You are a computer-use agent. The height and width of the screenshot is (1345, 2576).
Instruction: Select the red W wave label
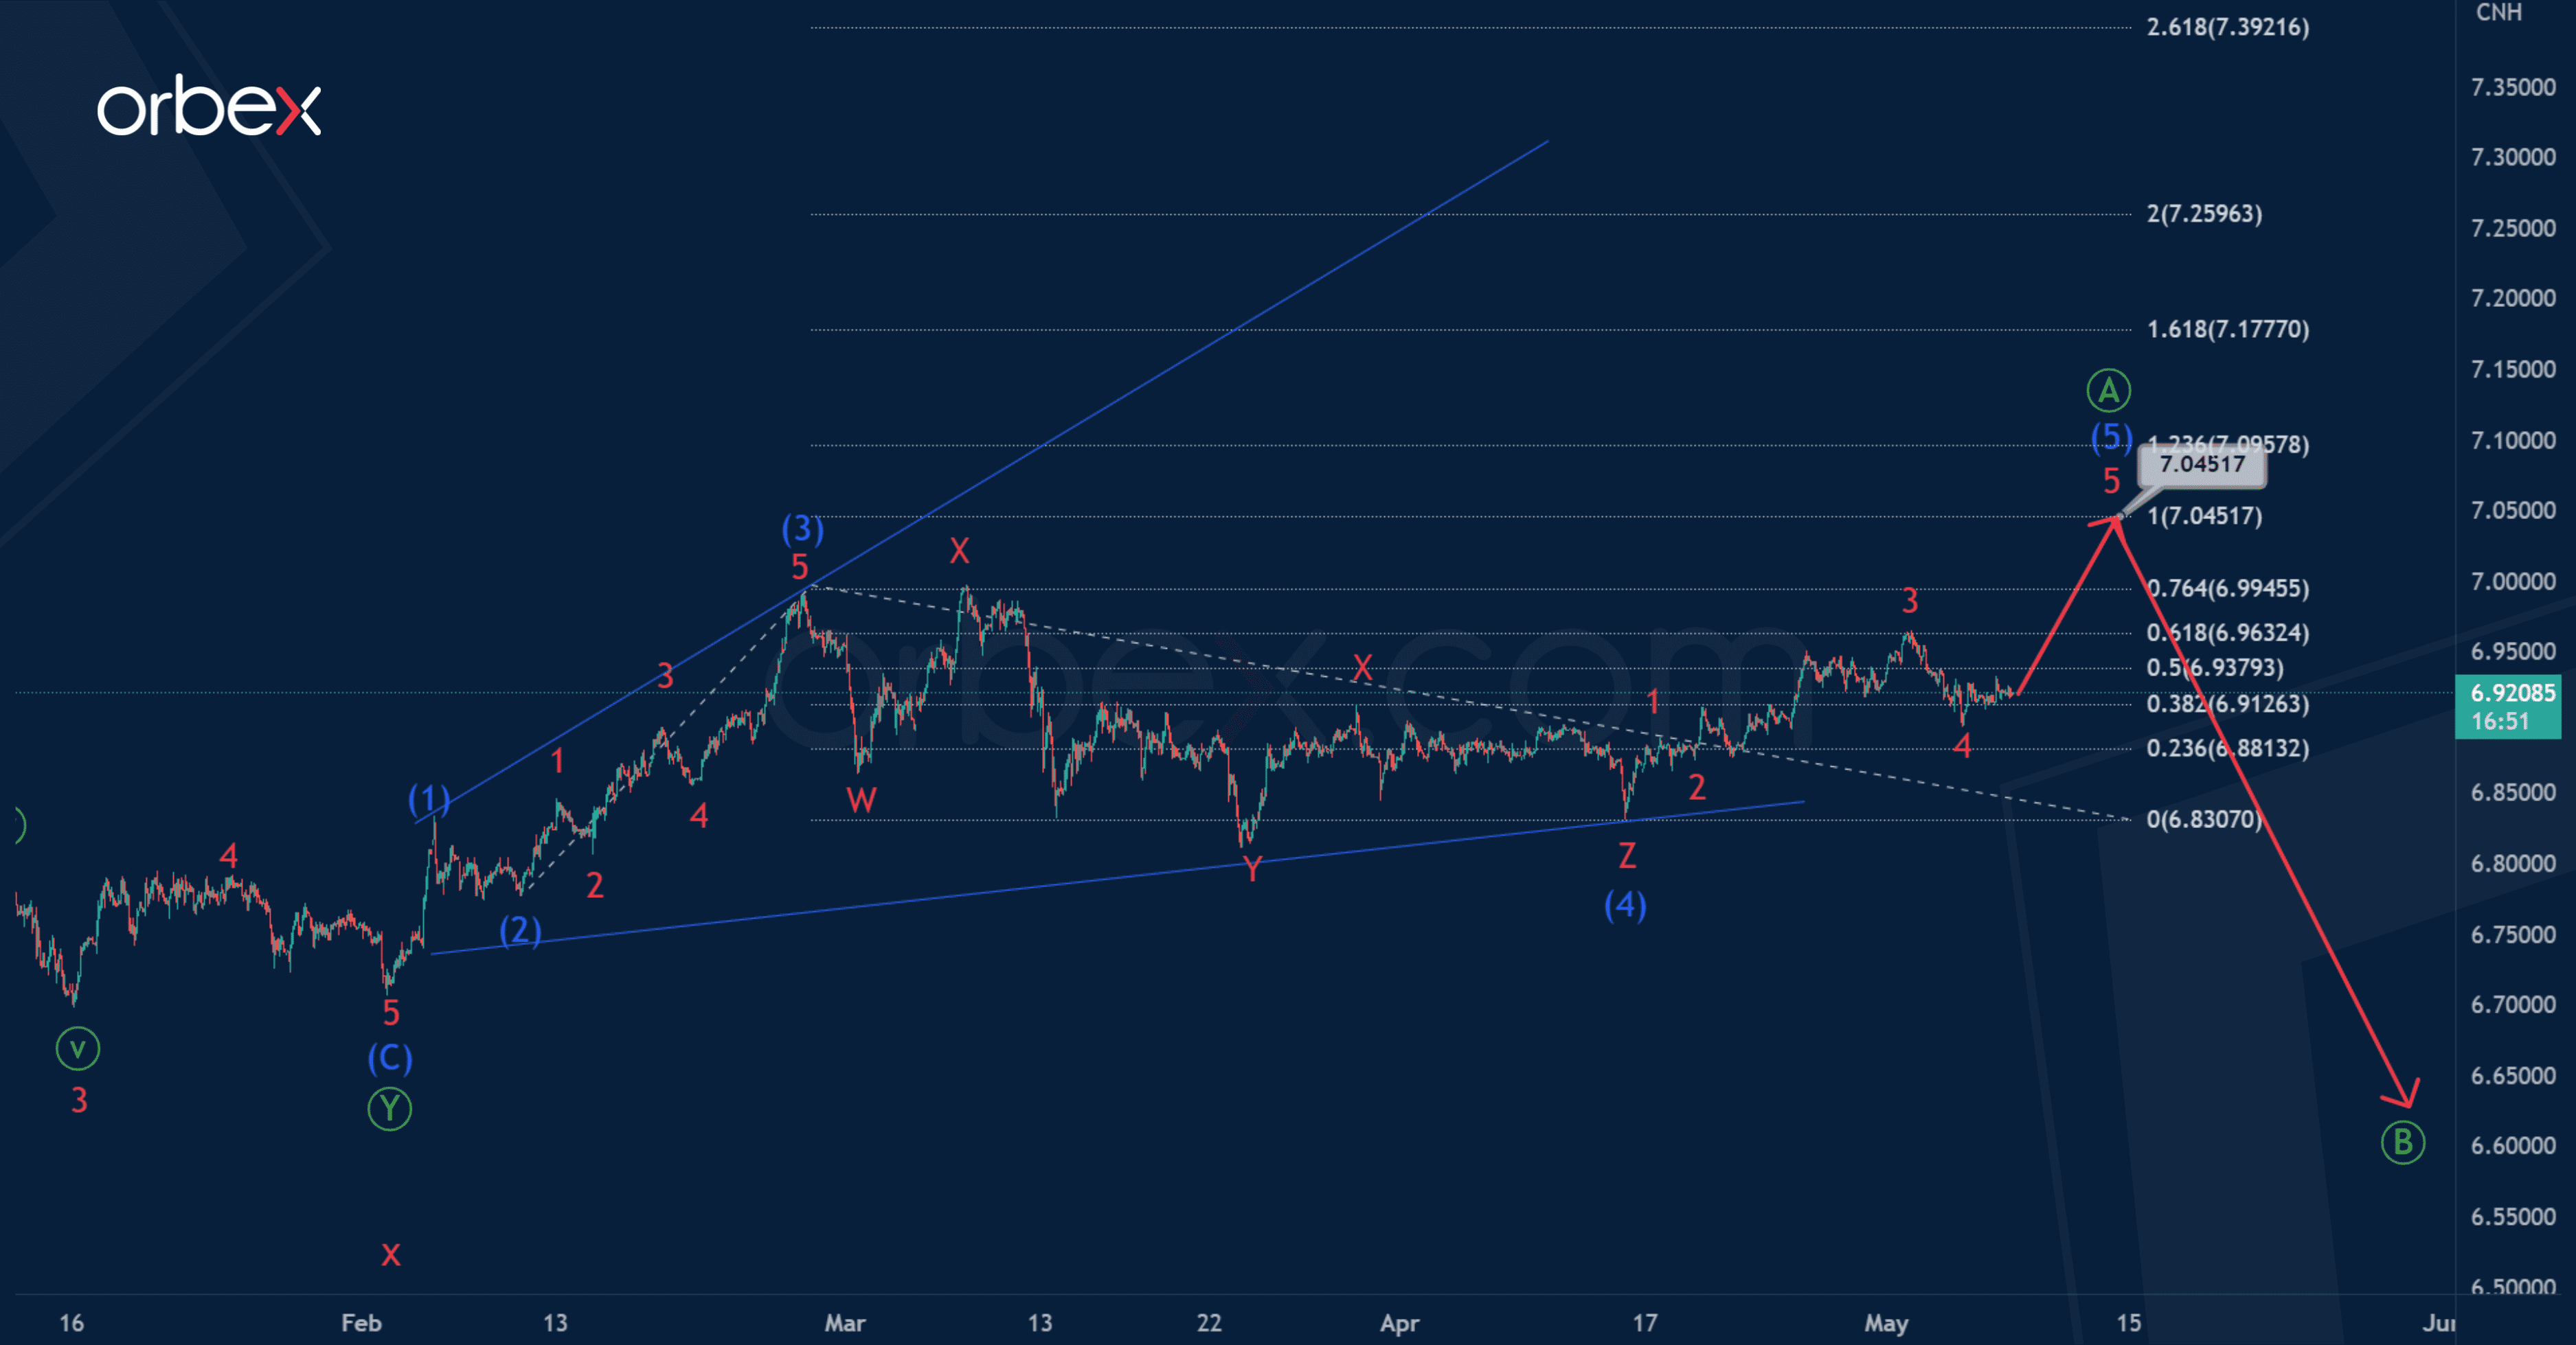[x=861, y=799]
